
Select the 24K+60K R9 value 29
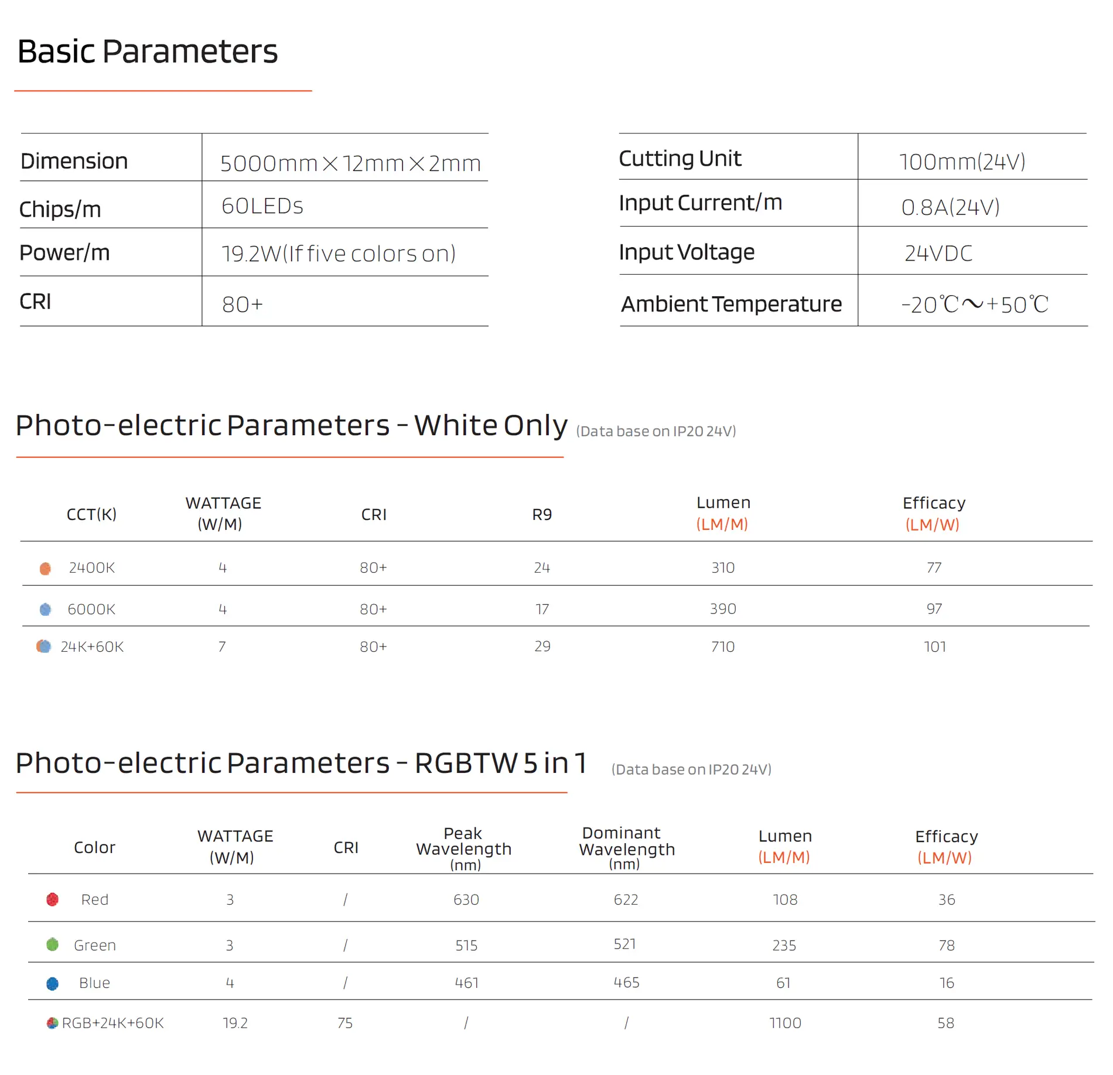pyautogui.click(x=542, y=647)
